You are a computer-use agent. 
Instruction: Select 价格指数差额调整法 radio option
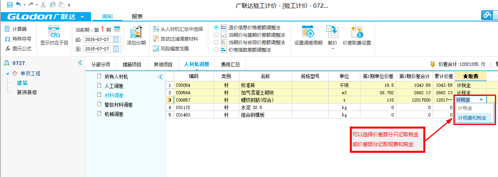216,50
